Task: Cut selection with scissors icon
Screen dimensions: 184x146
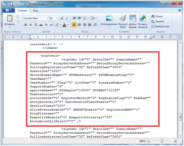Action: pos(18,16)
